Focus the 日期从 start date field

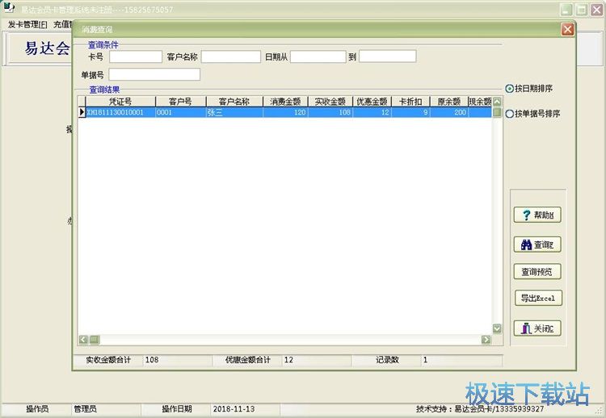(318, 56)
